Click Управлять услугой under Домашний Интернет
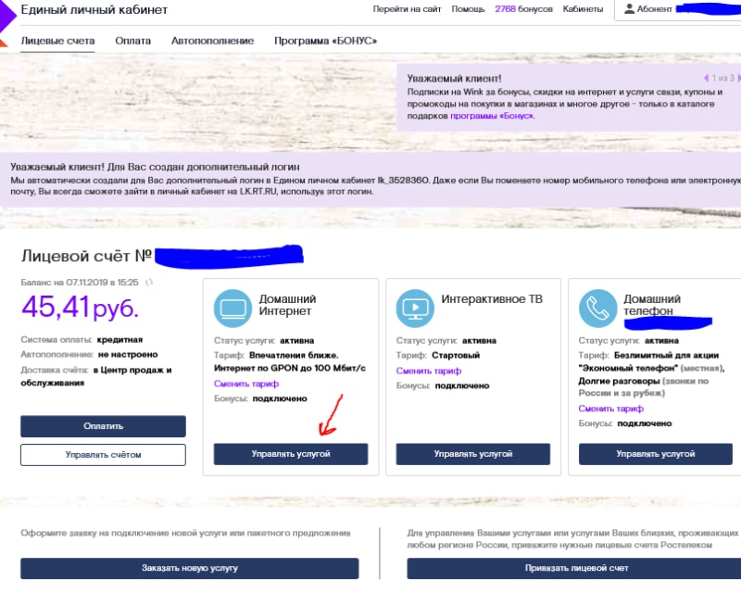 [291, 454]
